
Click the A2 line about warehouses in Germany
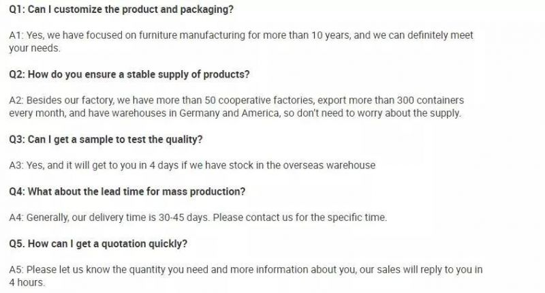click(x=235, y=113)
